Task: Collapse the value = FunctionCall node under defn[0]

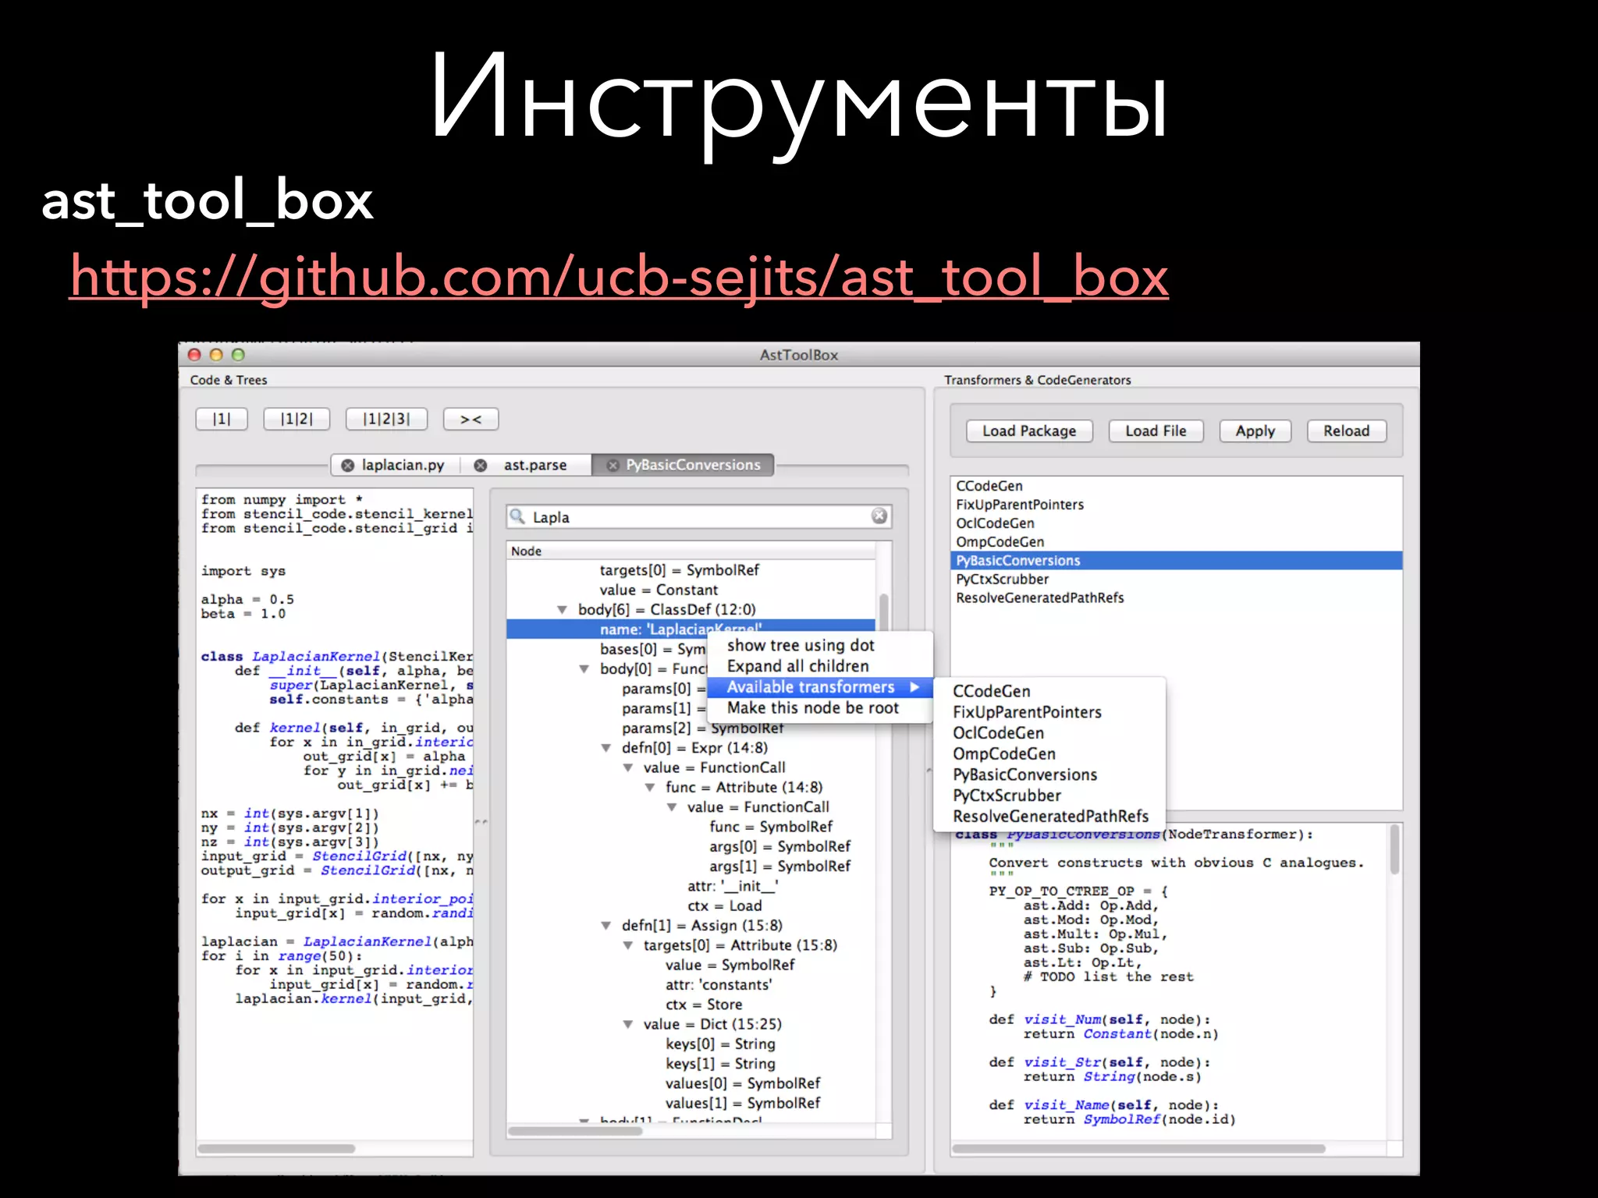Action: tap(627, 768)
